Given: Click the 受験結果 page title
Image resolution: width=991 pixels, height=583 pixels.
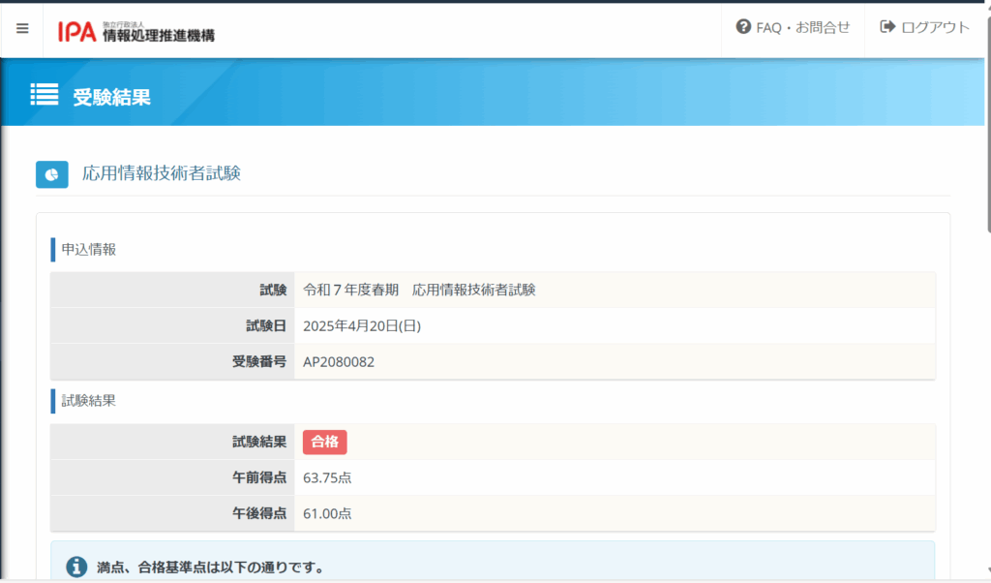Looking at the screenshot, I should [111, 97].
